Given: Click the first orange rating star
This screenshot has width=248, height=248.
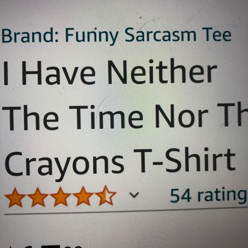Looking at the screenshot, I should [15, 197].
